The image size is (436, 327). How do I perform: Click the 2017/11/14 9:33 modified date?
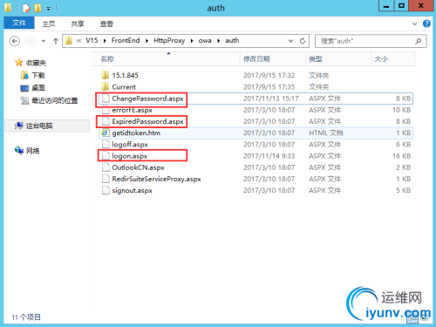(269, 156)
